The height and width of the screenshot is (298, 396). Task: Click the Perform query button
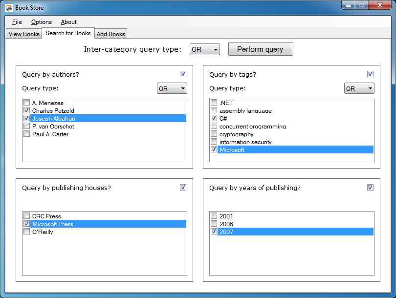(261, 49)
